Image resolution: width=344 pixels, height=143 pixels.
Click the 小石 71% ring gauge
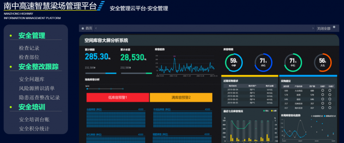click(263, 62)
